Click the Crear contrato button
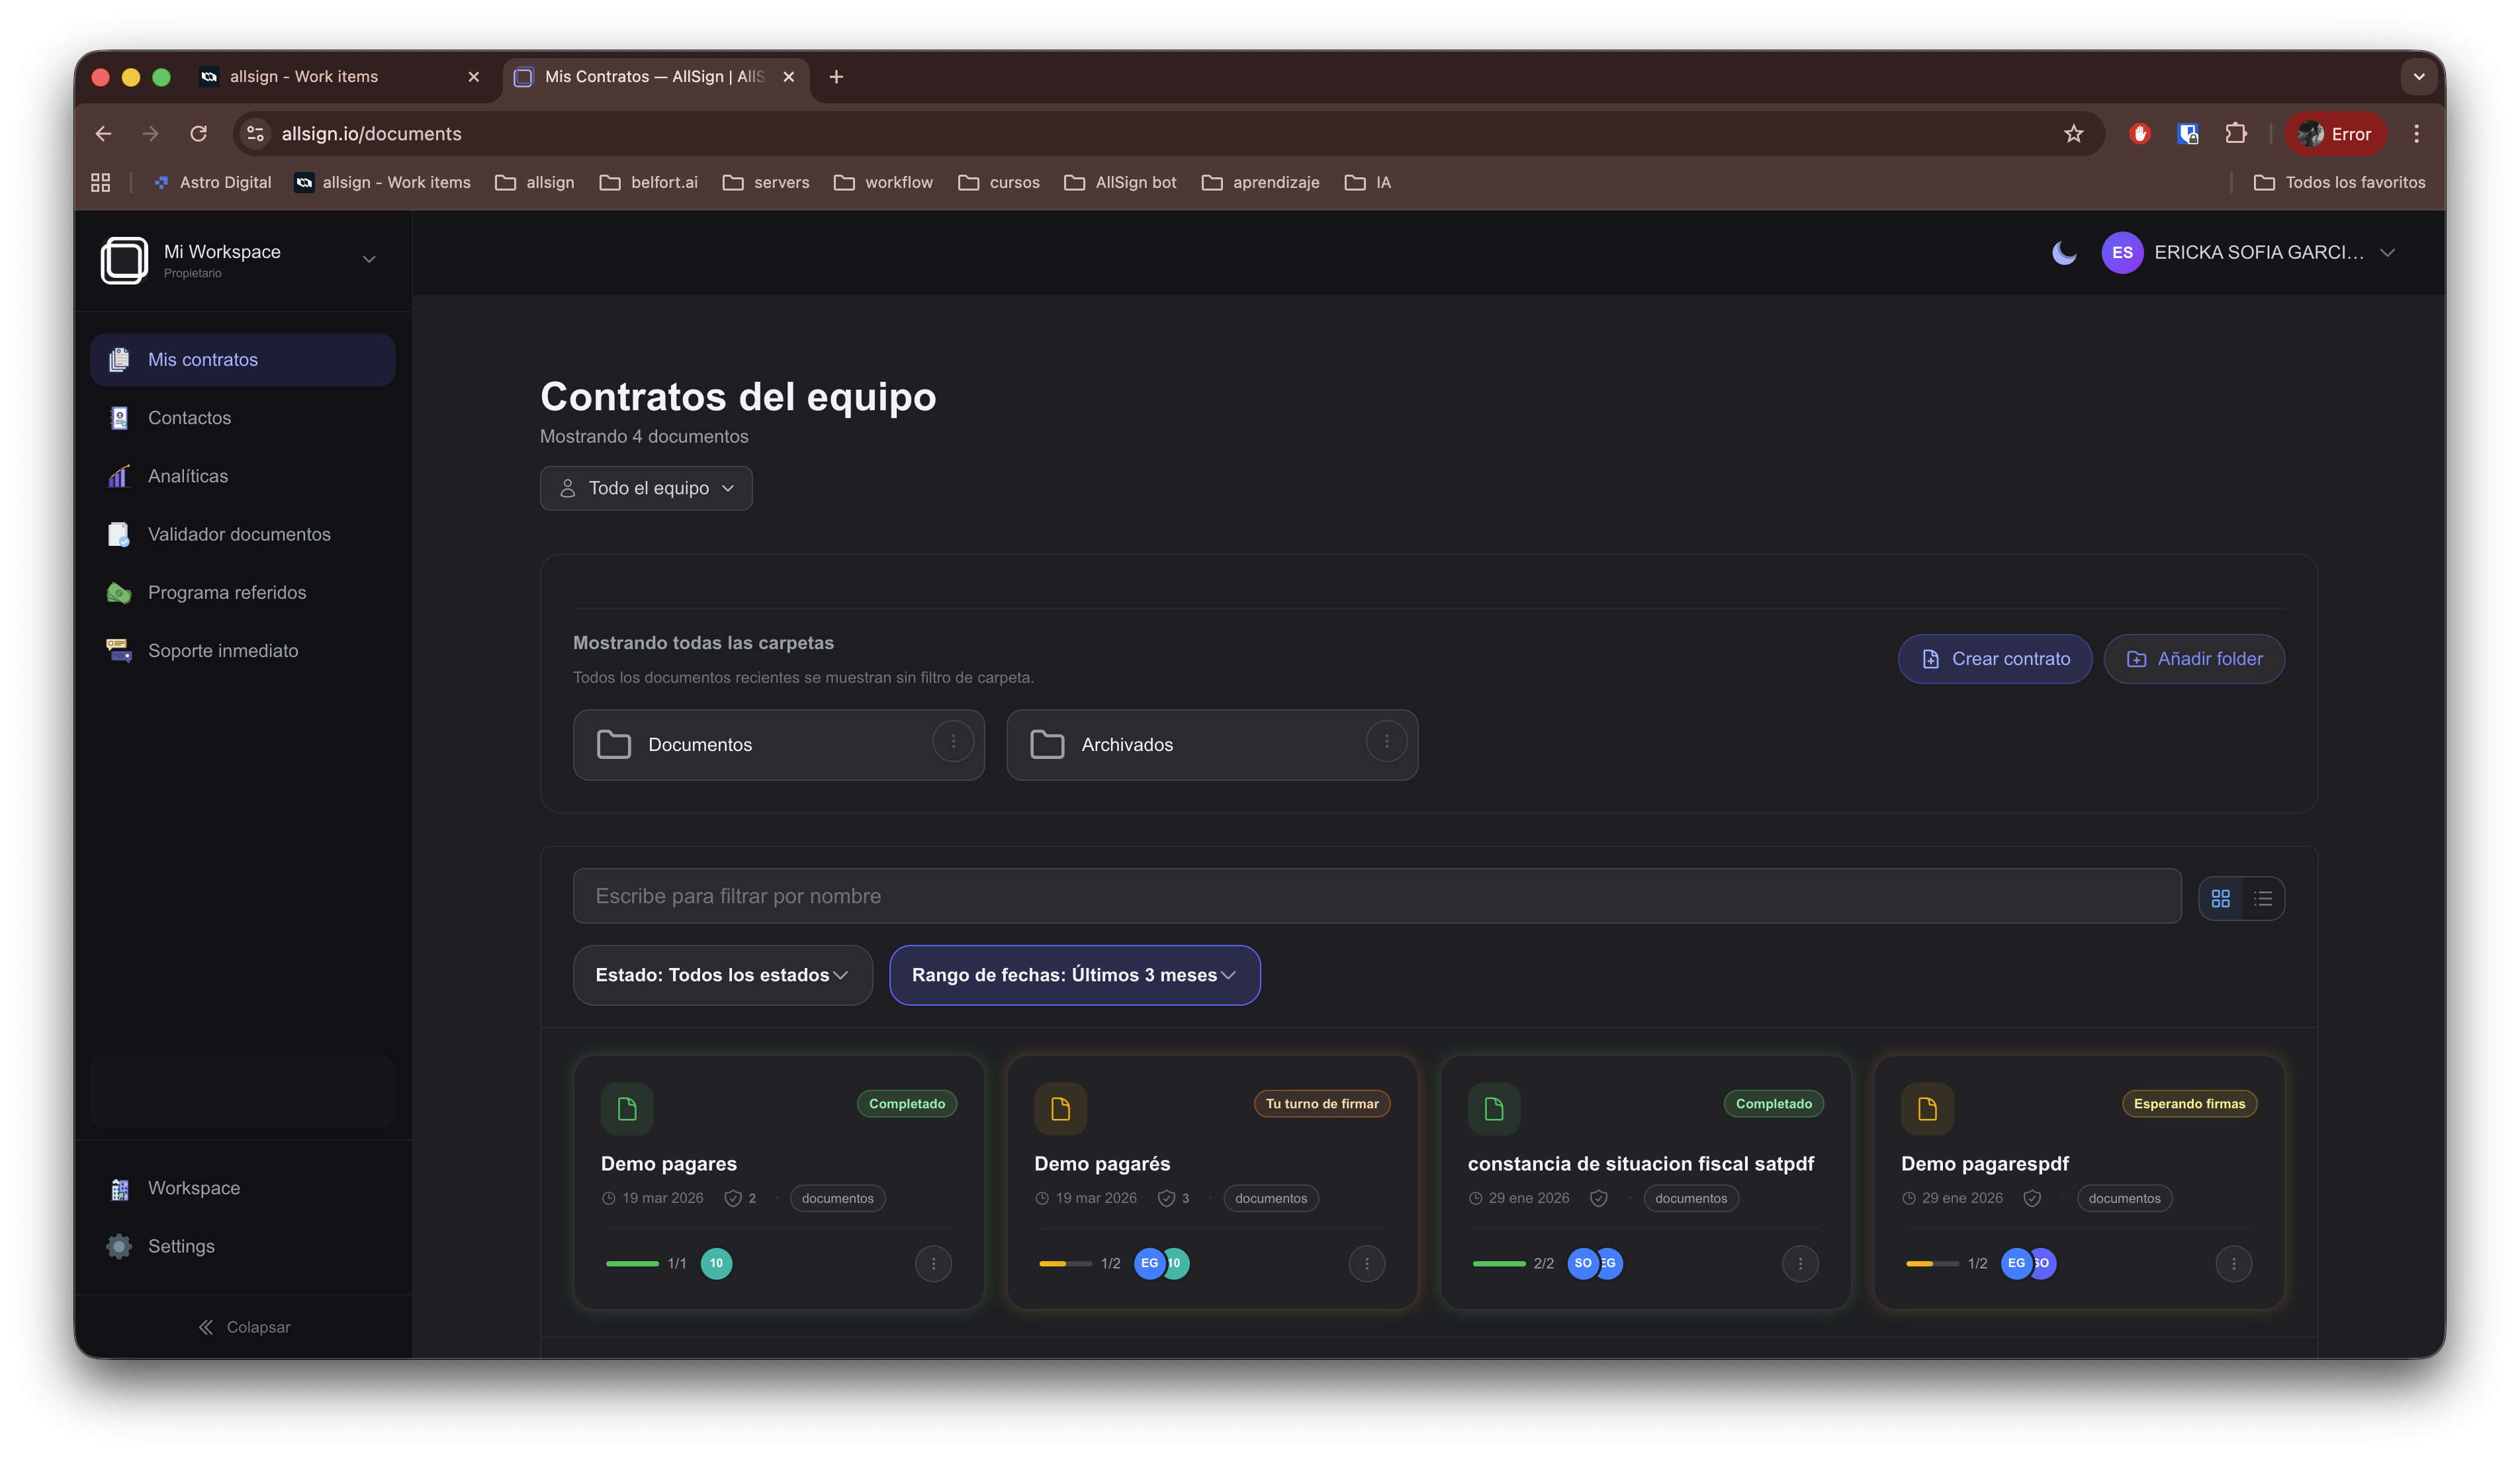The width and height of the screenshot is (2520, 1457). click(x=1994, y=659)
